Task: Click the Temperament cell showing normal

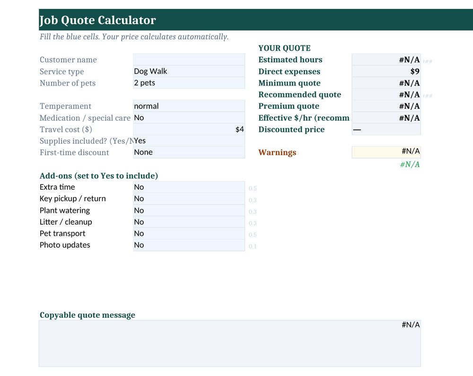Action: (189, 106)
